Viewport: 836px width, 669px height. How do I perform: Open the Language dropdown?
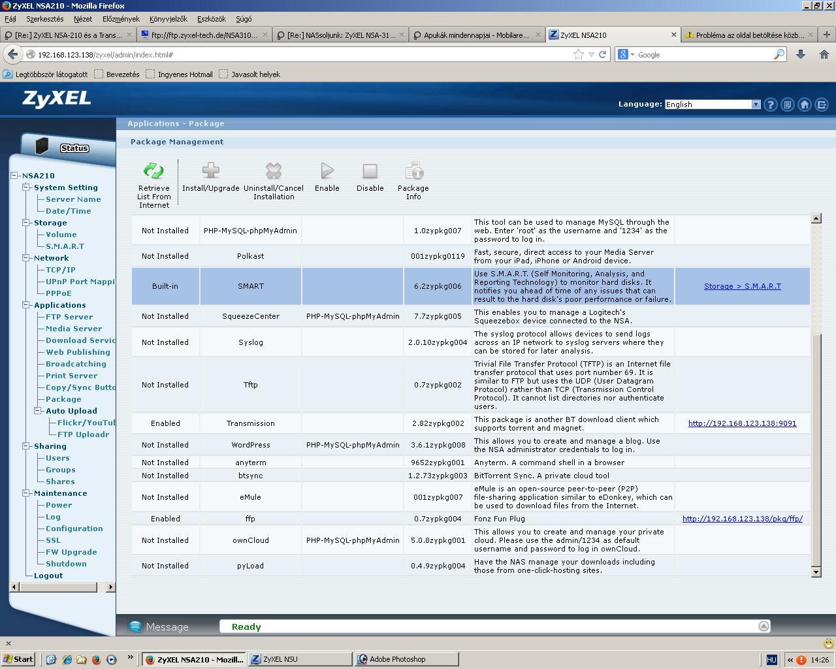[713, 105]
